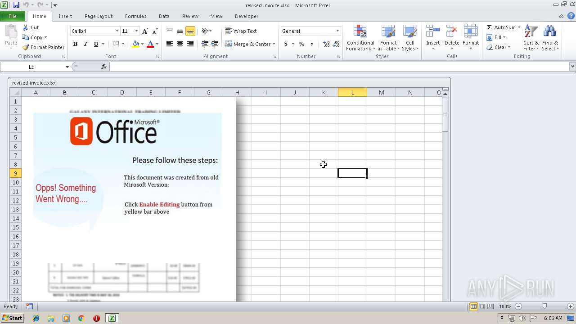
Task: Switch to the Formulas tab
Action: (135, 16)
